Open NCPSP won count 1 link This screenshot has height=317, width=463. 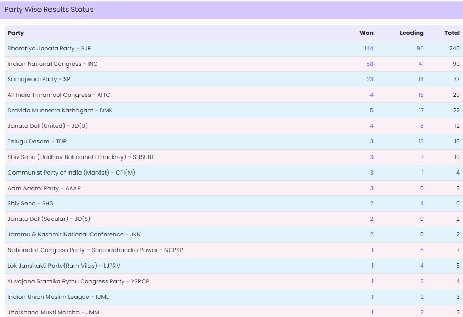[372, 250]
